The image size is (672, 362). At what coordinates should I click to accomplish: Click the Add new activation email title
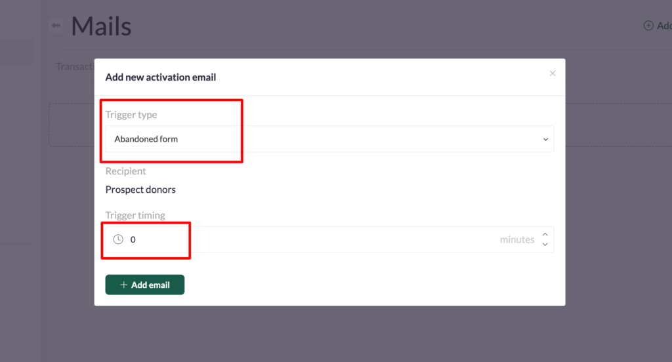[x=161, y=77]
